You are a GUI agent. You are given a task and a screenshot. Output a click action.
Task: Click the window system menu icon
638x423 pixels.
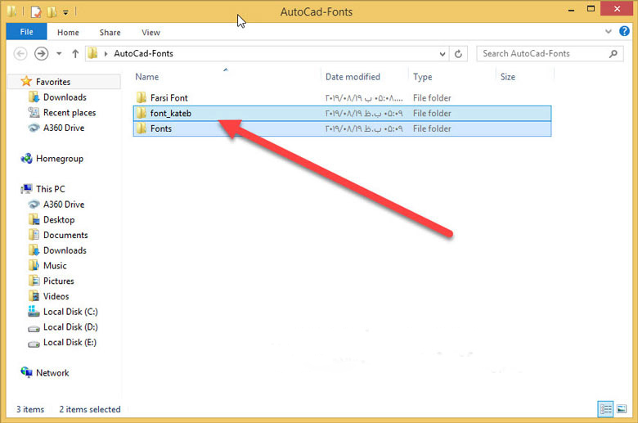11,11
